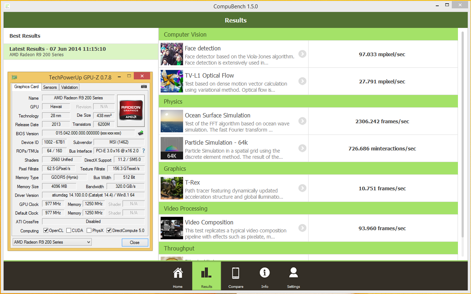This screenshot has height=294, width=471.
Task: Minimize the CompuBench window
Action: coord(437,5)
